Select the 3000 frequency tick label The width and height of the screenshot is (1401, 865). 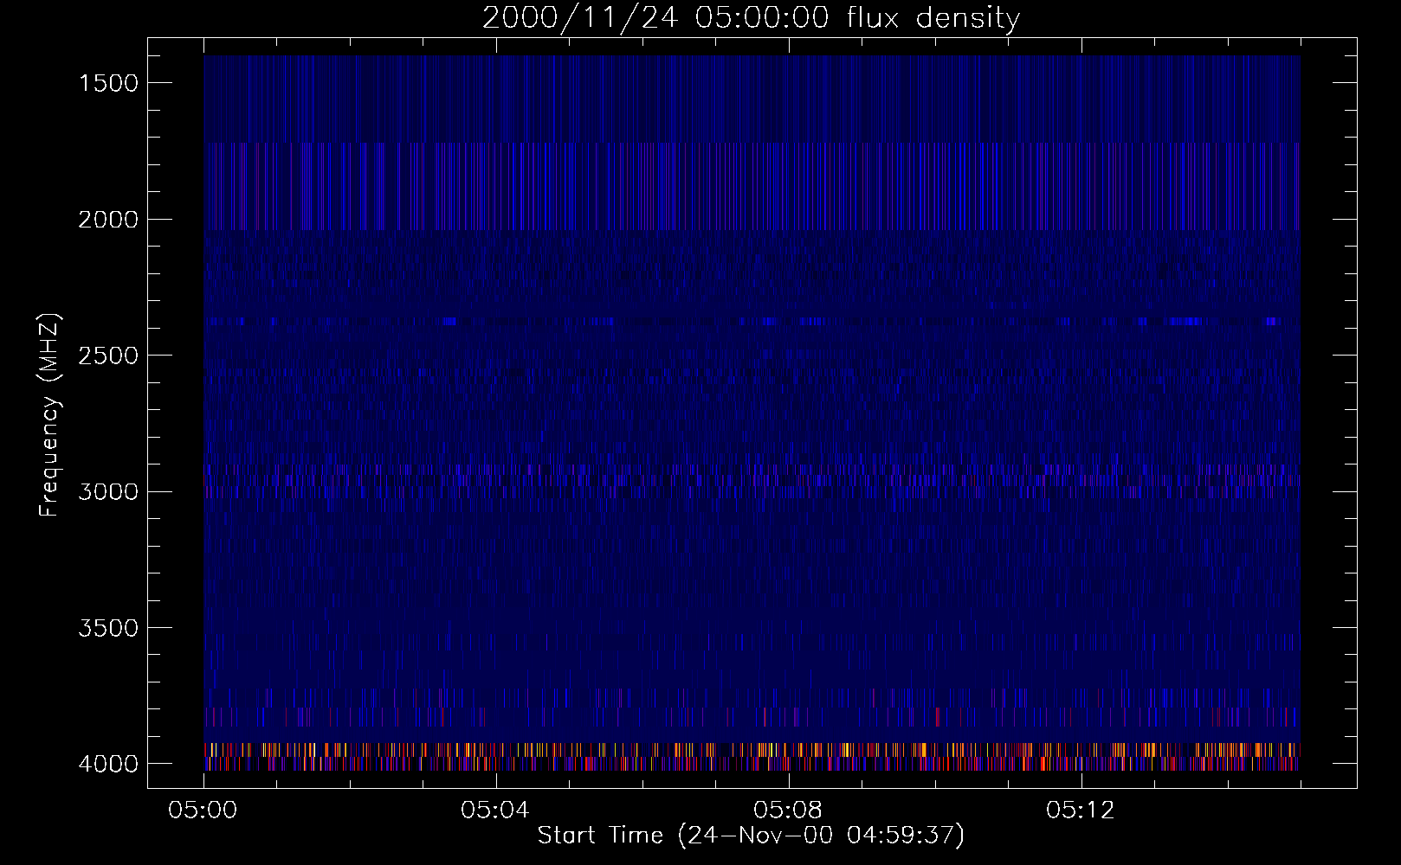(x=108, y=491)
